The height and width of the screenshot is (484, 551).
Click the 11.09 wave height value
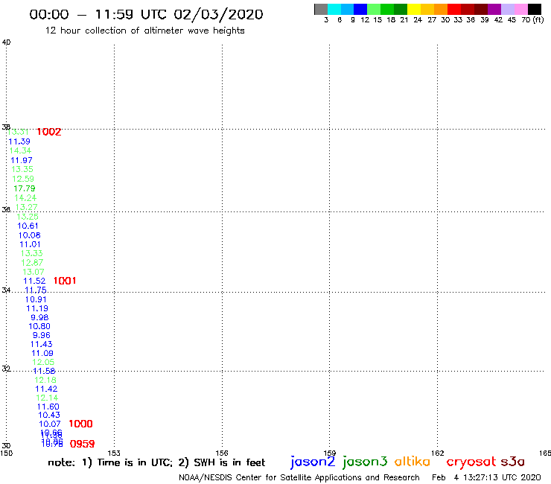click(42, 353)
